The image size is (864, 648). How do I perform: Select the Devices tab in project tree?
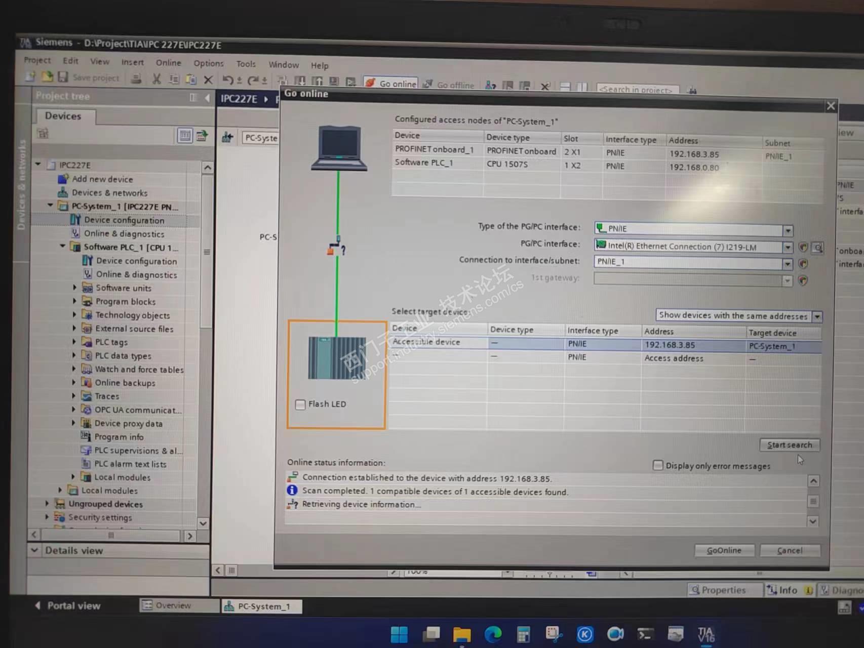pyautogui.click(x=63, y=116)
